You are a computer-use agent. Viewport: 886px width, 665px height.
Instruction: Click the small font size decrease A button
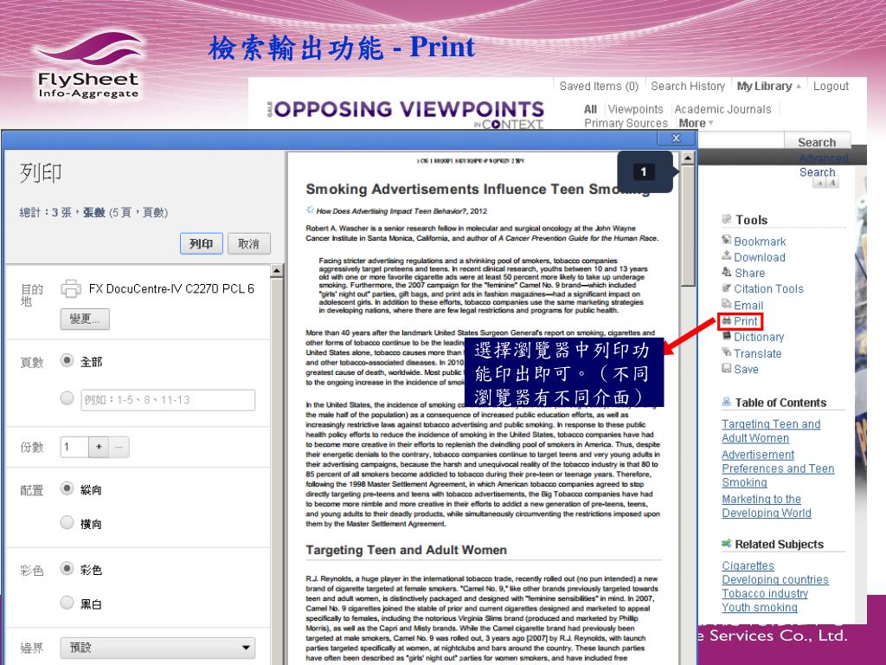[x=820, y=184]
